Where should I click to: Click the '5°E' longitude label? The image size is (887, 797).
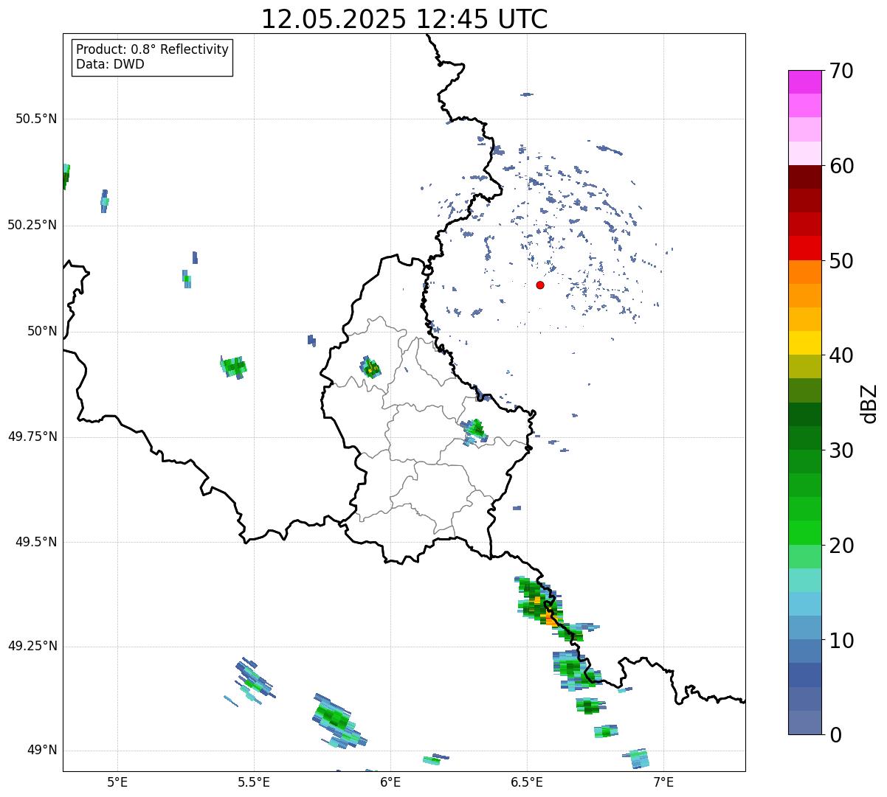point(117,782)
